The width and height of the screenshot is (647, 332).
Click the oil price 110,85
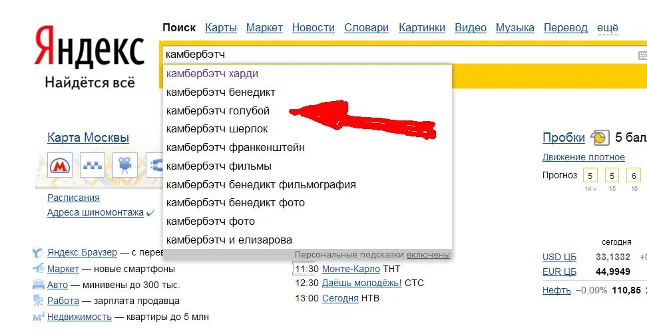pyautogui.click(x=626, y=290)
